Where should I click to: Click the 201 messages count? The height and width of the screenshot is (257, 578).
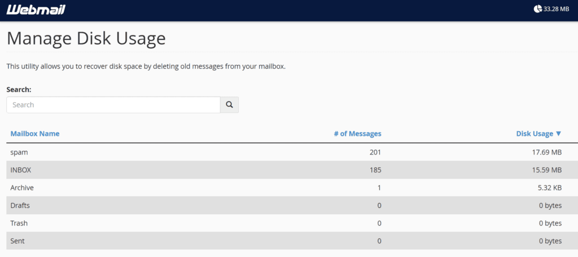click(375, 152)
